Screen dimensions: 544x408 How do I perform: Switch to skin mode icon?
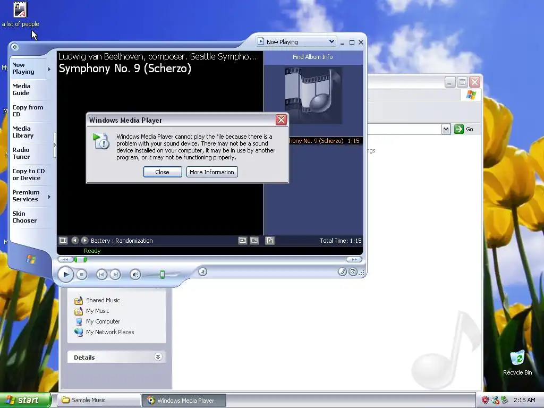(353, 272)
